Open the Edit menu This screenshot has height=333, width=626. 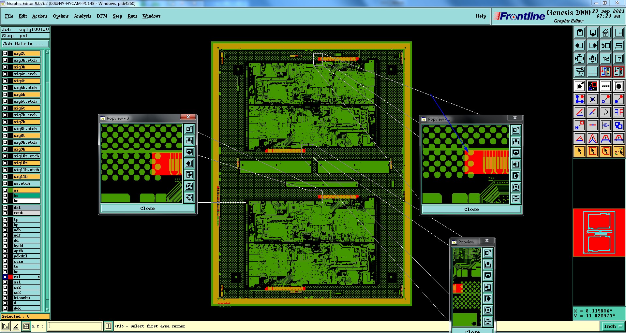point(23,16)
